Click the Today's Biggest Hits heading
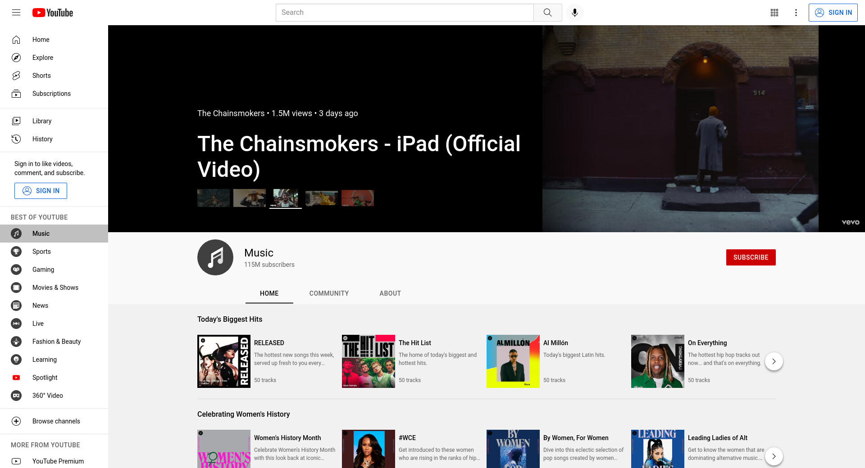This screenshot has width=865, height=468. (230, 319)
